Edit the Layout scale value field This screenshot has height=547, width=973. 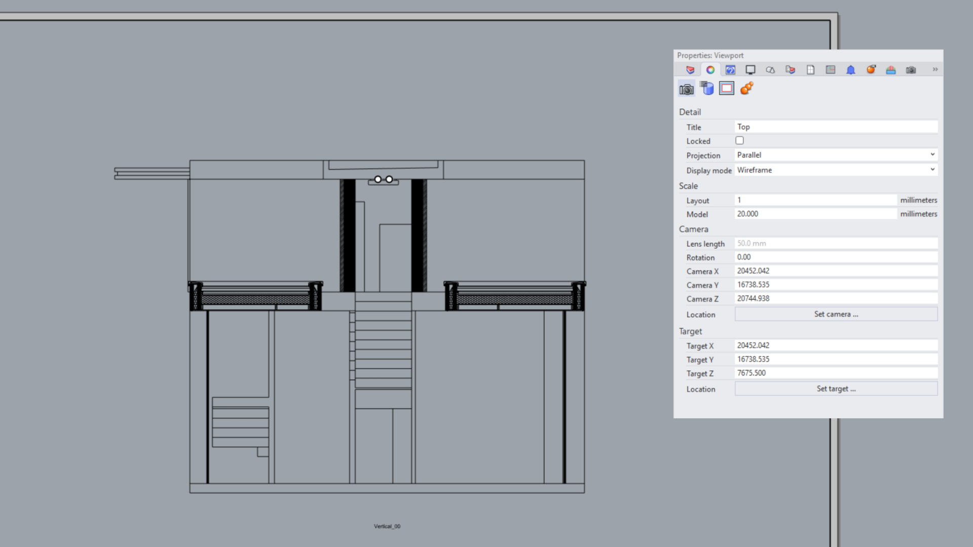[816, 200]
